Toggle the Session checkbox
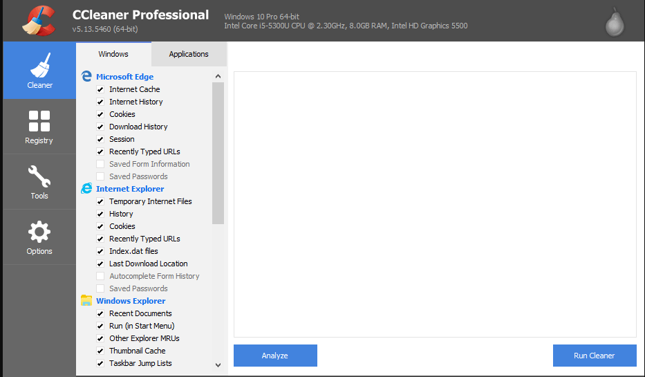 pos(100,139)
